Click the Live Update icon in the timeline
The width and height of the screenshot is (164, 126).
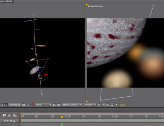point(4,116)
